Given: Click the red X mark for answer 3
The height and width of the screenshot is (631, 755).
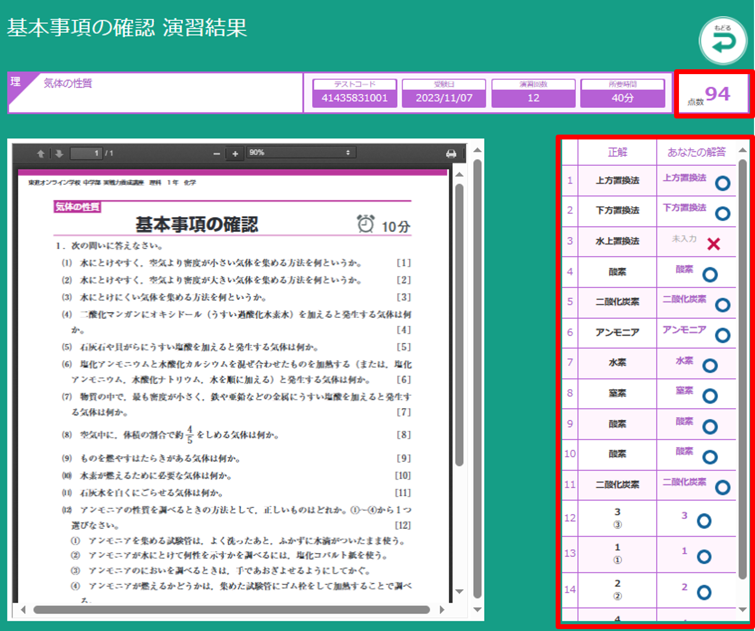Looking at the screenshot, I should pos(714,244).
